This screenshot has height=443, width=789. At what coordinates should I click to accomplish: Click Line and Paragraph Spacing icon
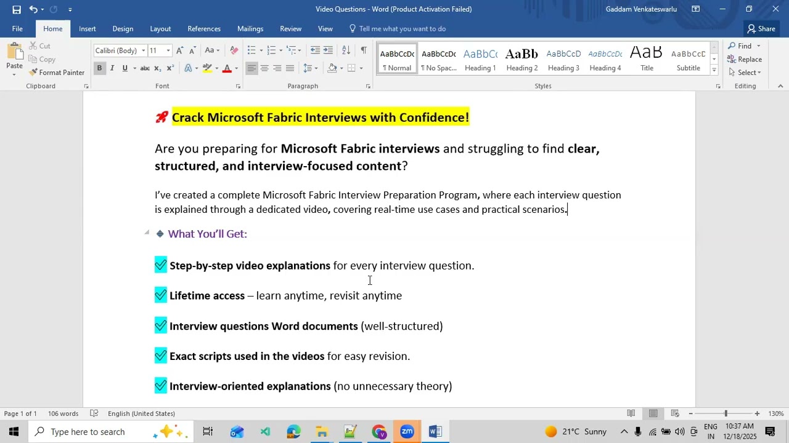[x=308, y=68]
